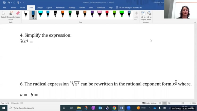Pick the orange pen
197x111 pixels.
click(63, 14)
